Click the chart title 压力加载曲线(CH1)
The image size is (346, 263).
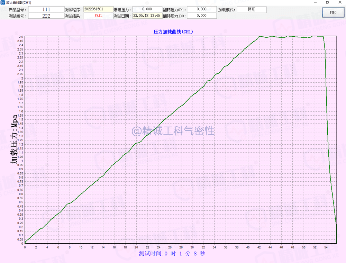point(173,31)
